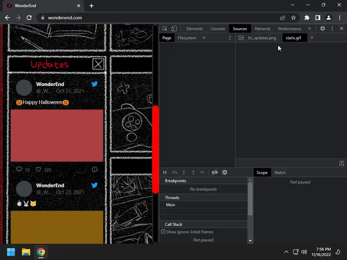The height and width of the screenshot is (260, 347).
Task: Bookmark this tab with the star
Action: coord(293,18)
